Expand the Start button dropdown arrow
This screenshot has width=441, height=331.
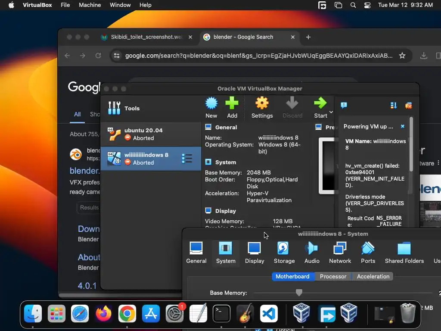[x=331, y=112]
